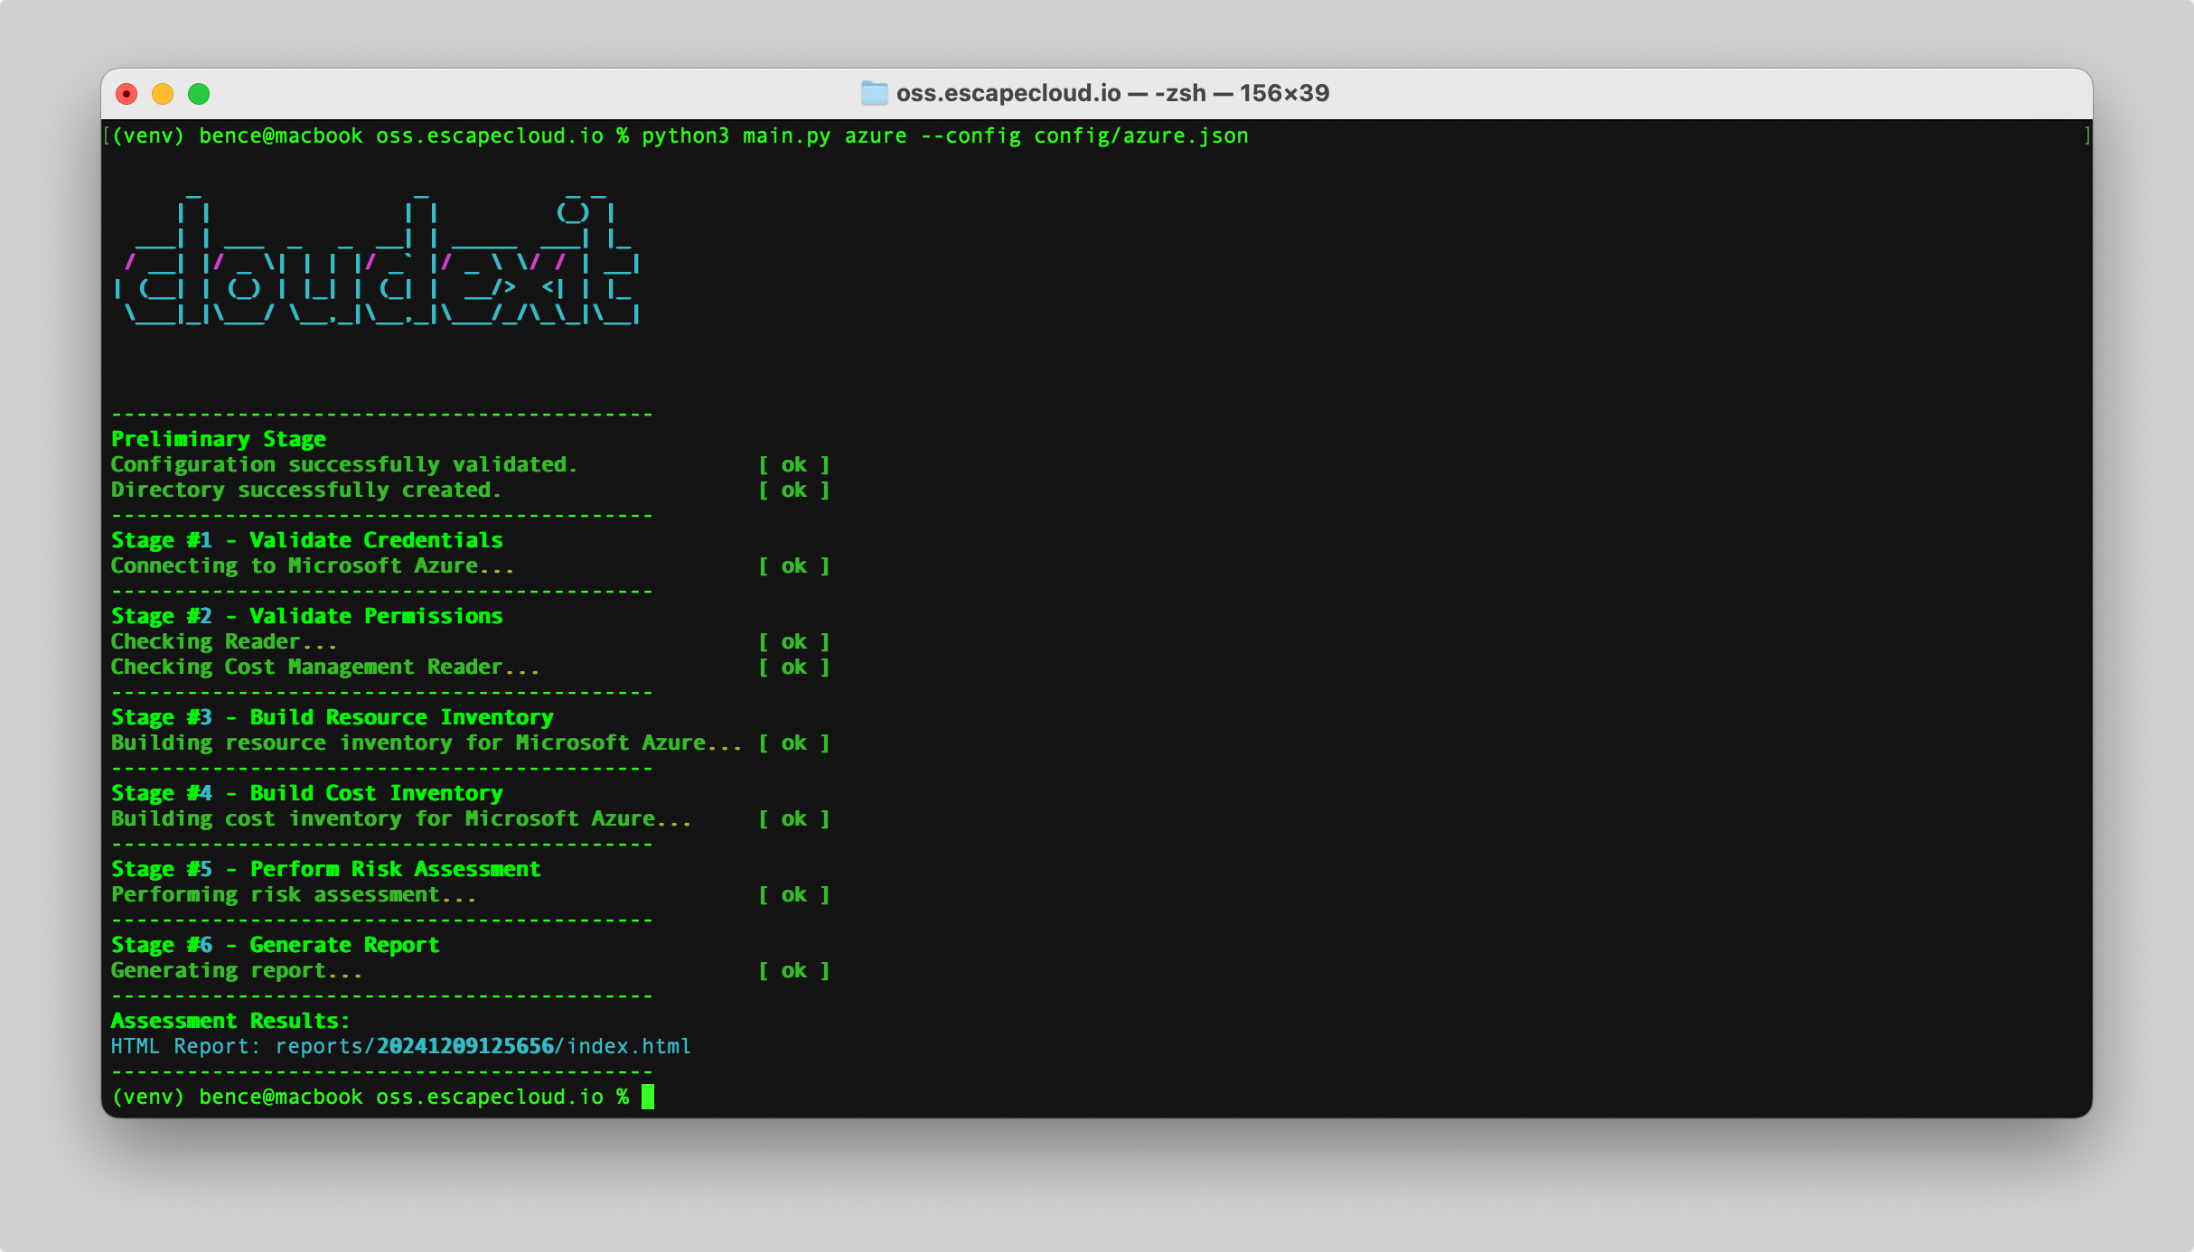
Task: Click the cloudexit ASCII art logo
Action: tap(380, 262)
